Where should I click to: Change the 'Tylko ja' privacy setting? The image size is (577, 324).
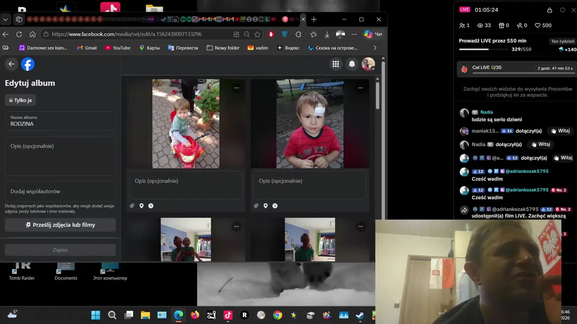tap(20, 100)
